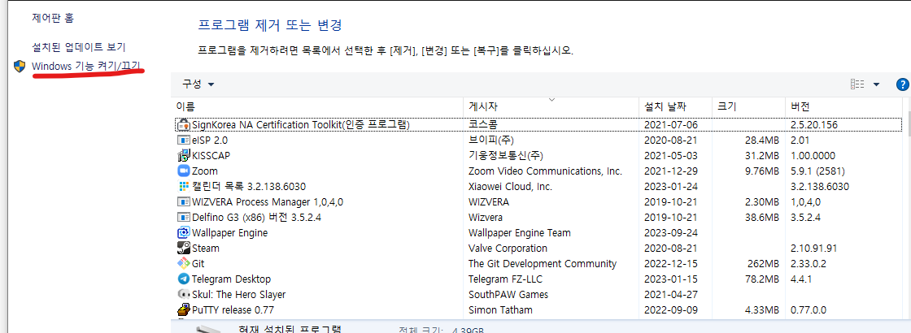The width and height of the screenshot is (911, 333).
Task: Click the Delfino G3 program icon
Action: [184, 217]
